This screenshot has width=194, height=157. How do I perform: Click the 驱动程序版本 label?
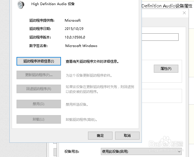click(40, 37)
